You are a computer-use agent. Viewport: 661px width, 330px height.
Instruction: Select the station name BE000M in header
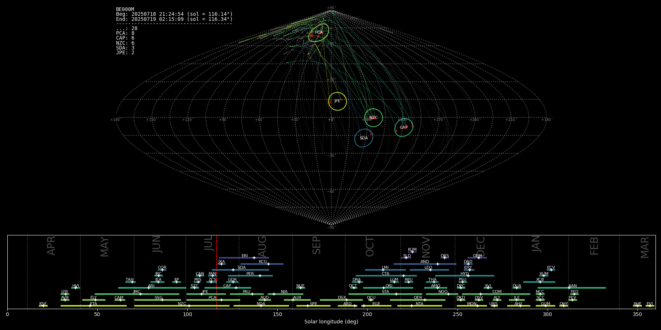125,10
